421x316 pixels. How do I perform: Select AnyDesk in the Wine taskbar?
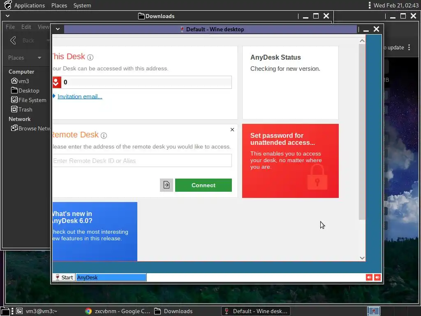(x=111, y=277)
